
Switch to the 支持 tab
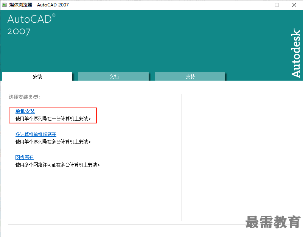tap(190, 76)
